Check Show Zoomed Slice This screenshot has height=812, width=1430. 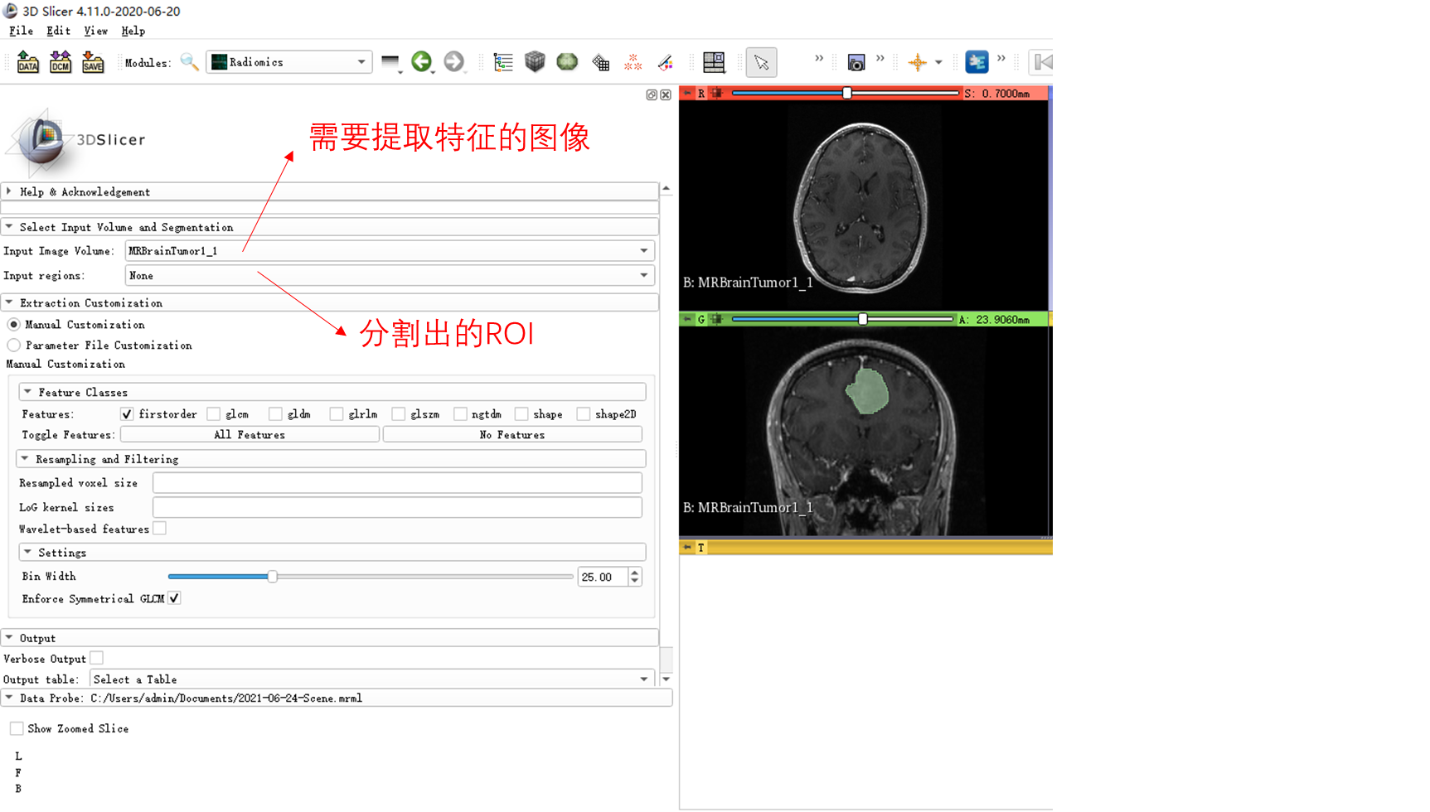tap(17, 728)
